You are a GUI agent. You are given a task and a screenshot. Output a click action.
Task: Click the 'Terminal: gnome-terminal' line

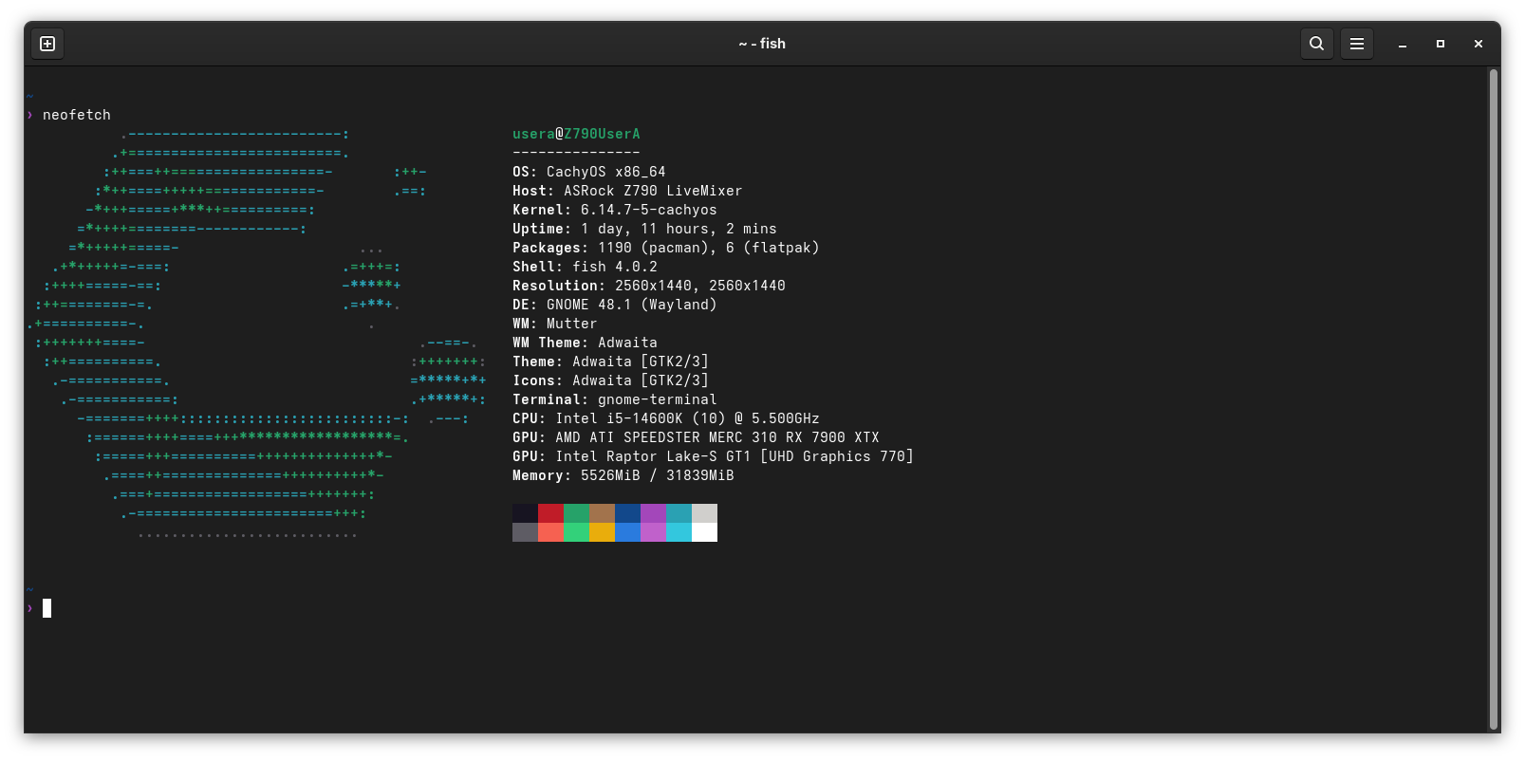coord(615,399)
